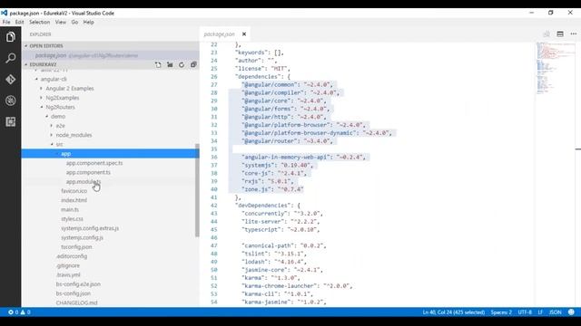581x326 pixels.
Task: Open the Search view in activity bar
Action: [x=10, y=58]
